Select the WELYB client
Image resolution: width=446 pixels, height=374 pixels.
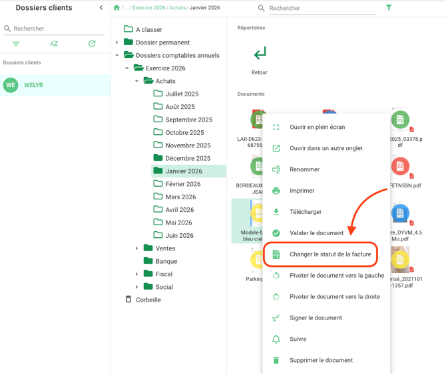point(33,85)
